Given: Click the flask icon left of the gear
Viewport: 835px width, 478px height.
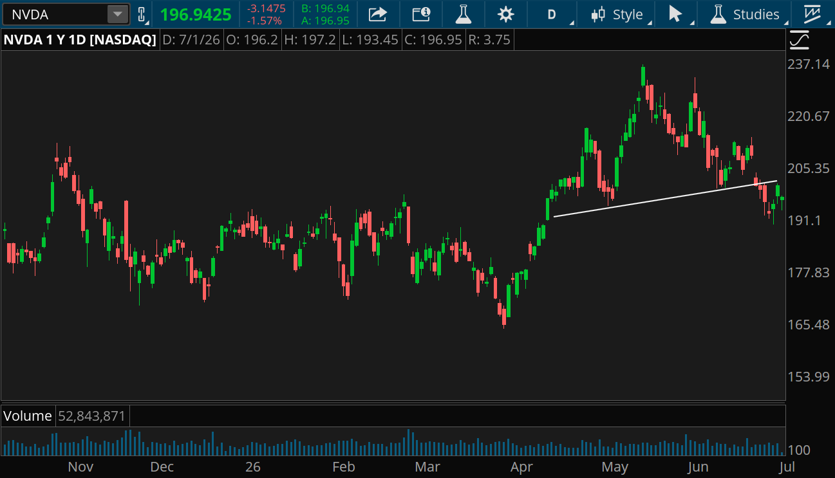Looking at the screenshot, I should coord(463,14).
